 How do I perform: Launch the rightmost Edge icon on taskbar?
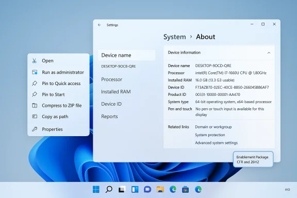pyautogui.click(x=198, y=189)
